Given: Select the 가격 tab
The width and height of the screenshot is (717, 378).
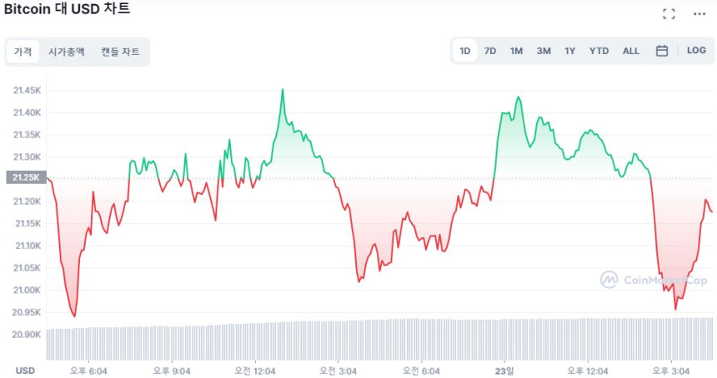Looking at the screenshot, I should pos(23,52).
